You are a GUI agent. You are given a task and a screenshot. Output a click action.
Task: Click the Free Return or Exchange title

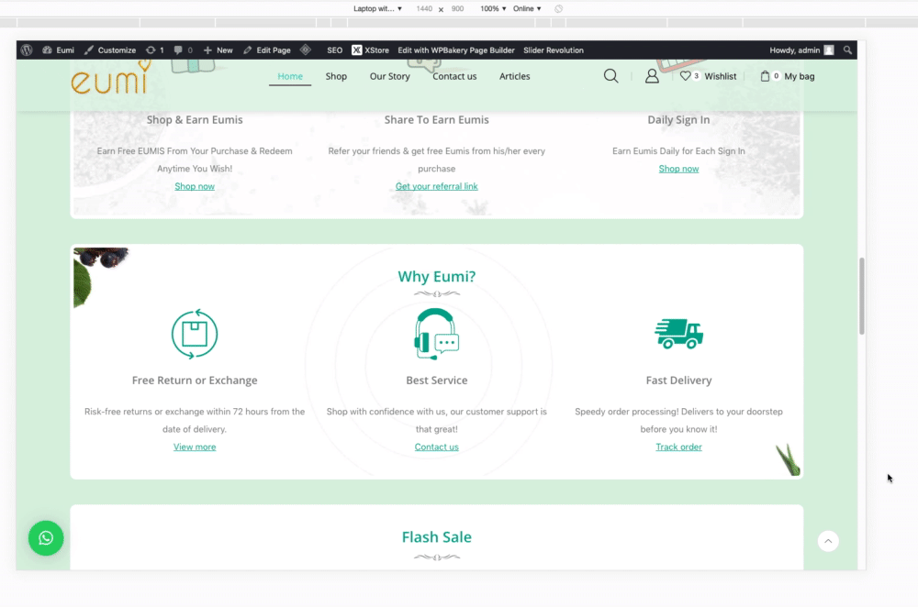tap(195, 381)
